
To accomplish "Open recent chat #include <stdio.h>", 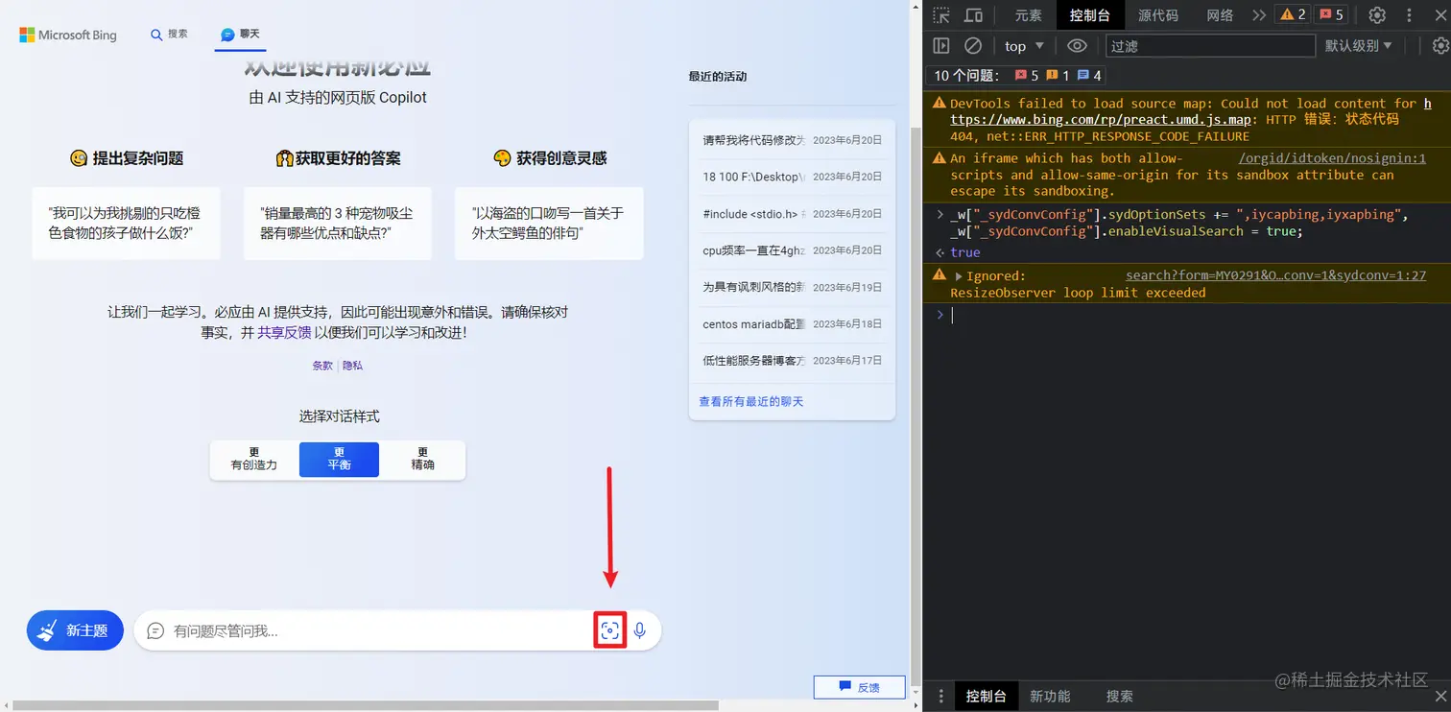I will [792, 214].
